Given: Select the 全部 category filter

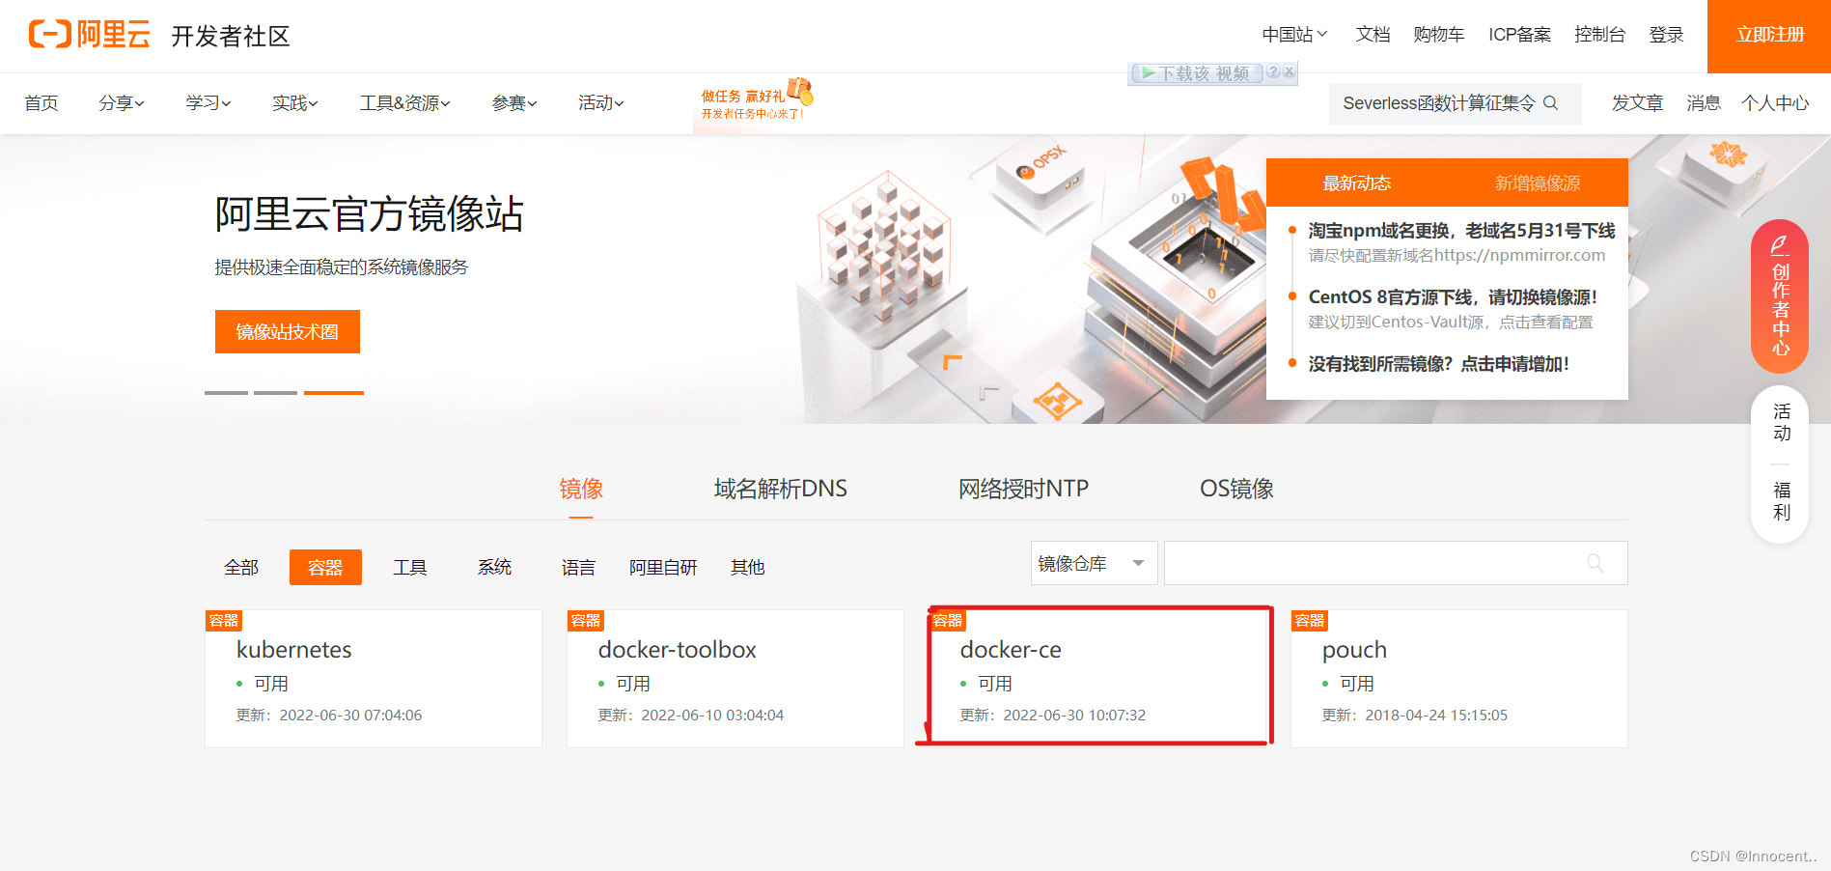Looking at the screenshot, I should (241, 568).
